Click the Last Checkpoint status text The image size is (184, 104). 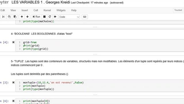pyautogui.click(x=89, y=3)
